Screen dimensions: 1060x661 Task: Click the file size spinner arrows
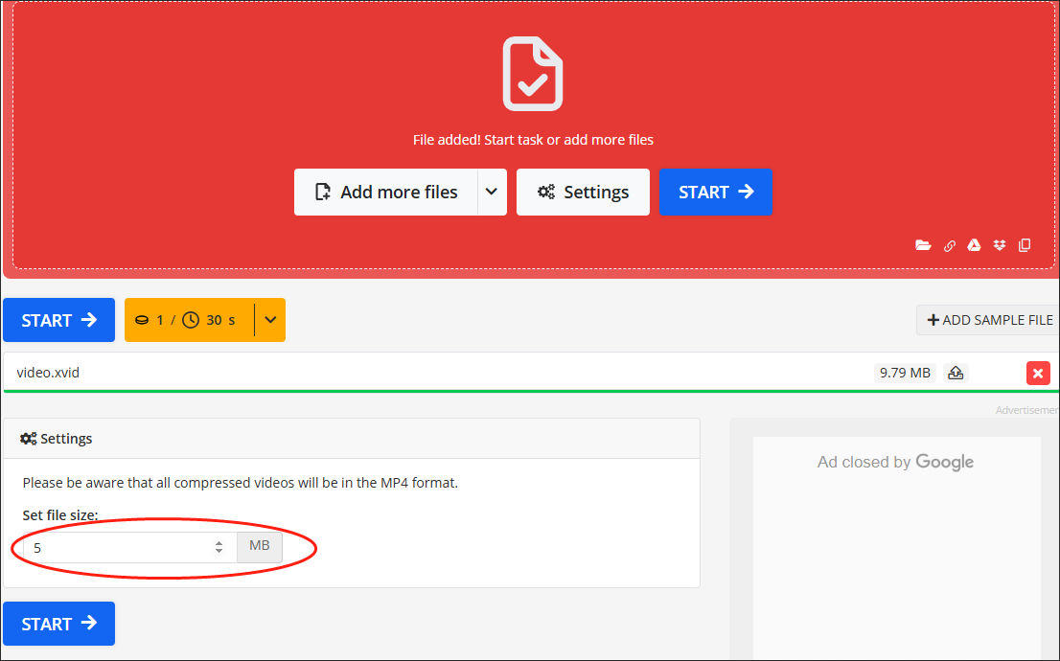pyautogui.click(x=219, y=547)
